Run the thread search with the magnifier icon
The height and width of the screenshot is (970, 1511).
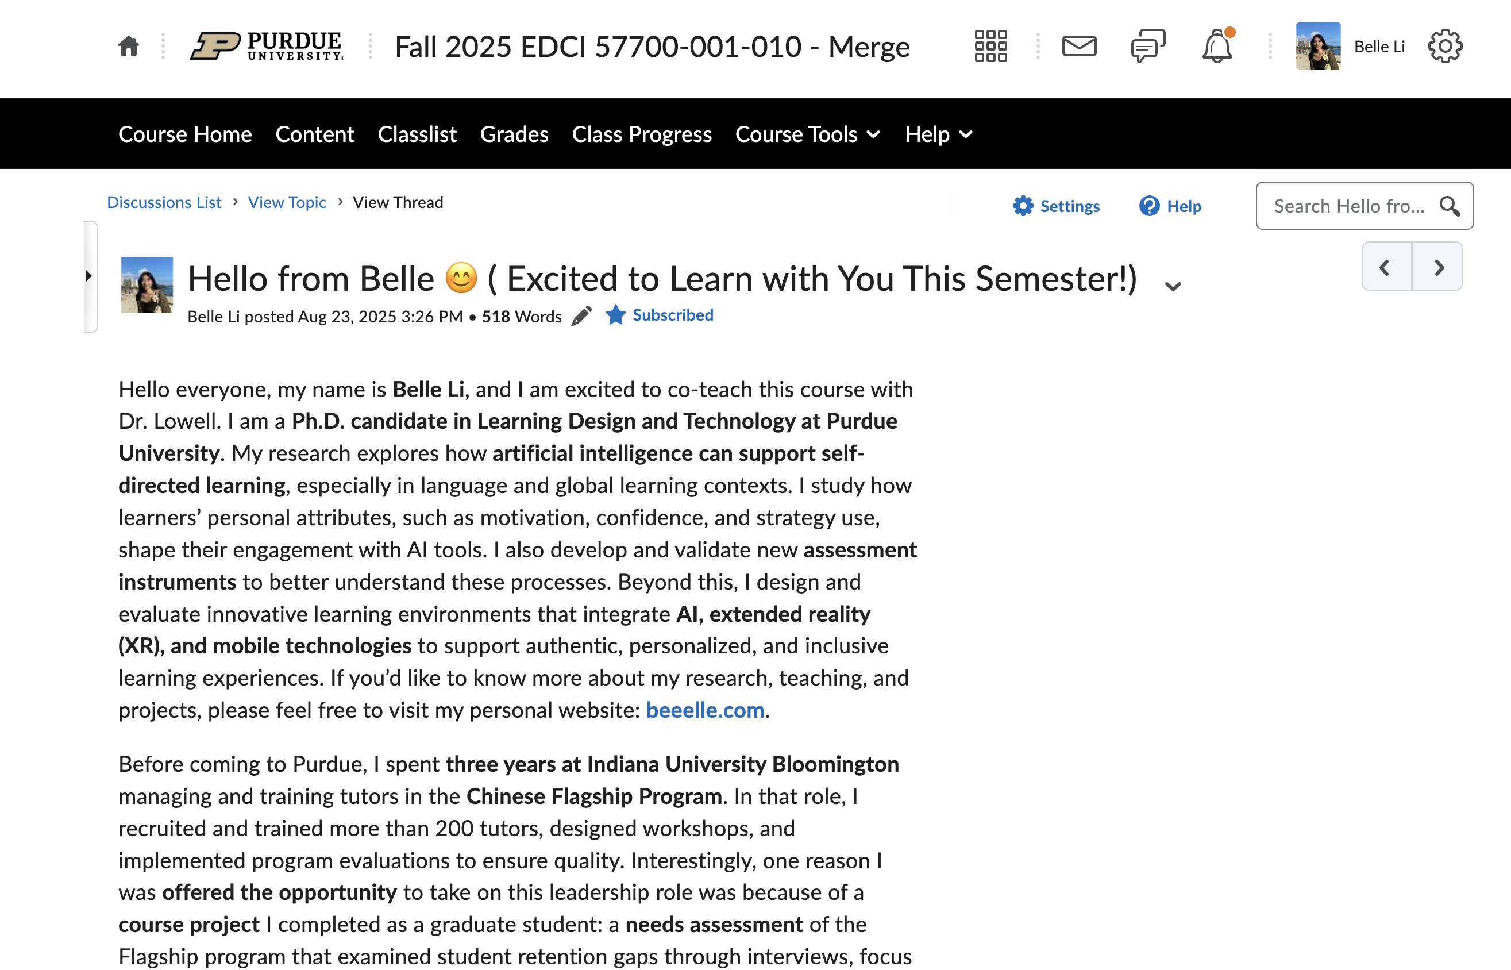coord(1450,206)
